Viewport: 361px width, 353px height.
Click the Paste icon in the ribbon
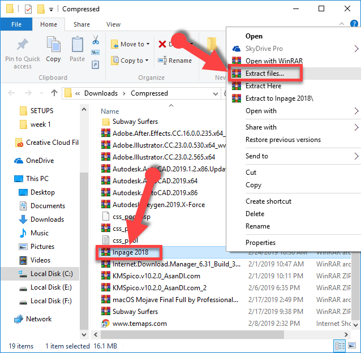click(x=76, y=45)
